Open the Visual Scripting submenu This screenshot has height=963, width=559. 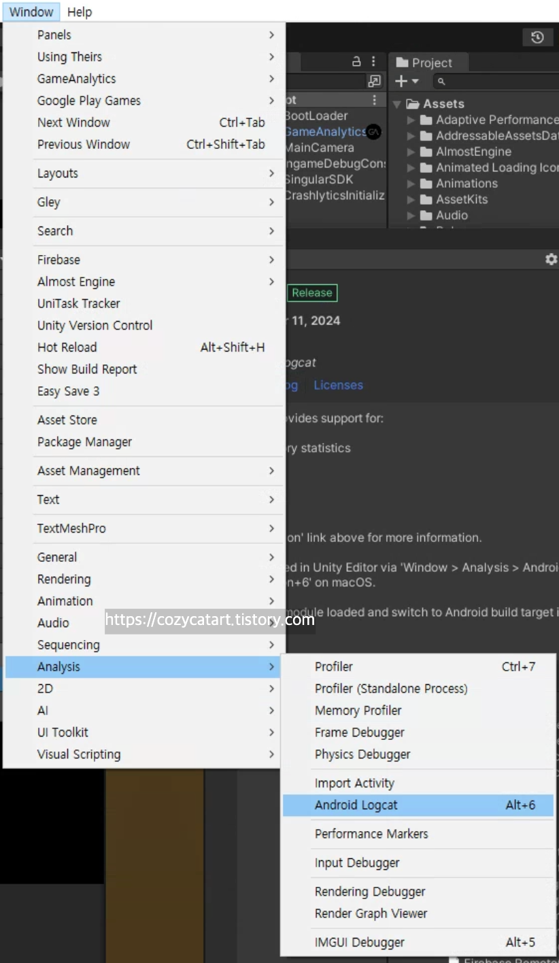[x=144, y=754]
